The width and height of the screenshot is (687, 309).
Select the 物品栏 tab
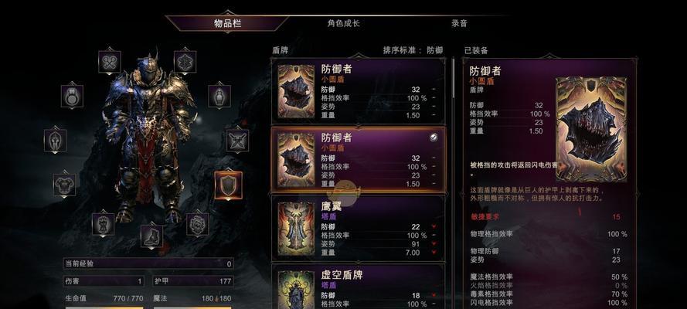227,24
